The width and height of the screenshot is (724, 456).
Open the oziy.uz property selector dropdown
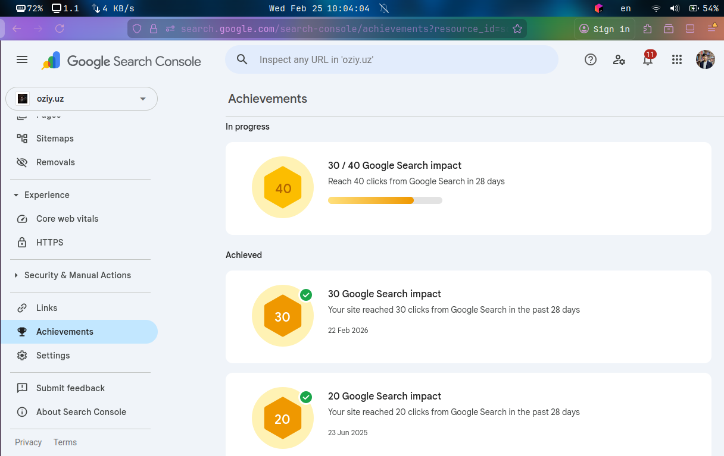82,99
